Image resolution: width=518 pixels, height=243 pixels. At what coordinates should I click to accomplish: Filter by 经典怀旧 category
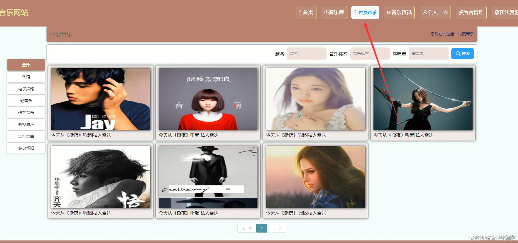(x=26, y=148)
